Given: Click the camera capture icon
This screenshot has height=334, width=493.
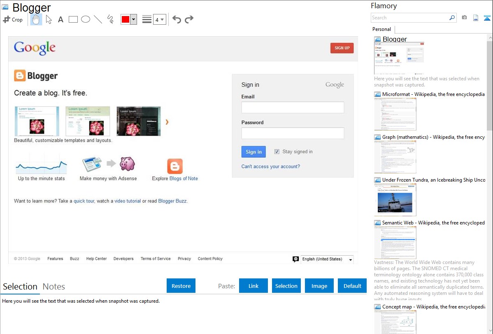Looking at the screenshot, I should coord(464,18).
